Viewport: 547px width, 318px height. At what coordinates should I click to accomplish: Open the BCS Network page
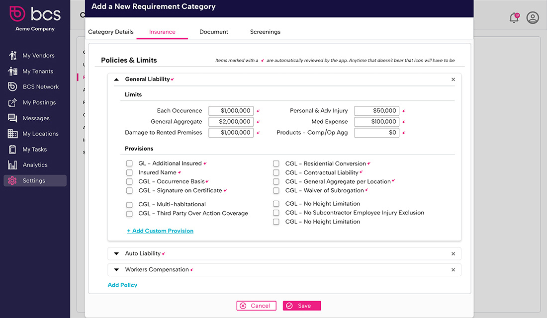(36, 86)
